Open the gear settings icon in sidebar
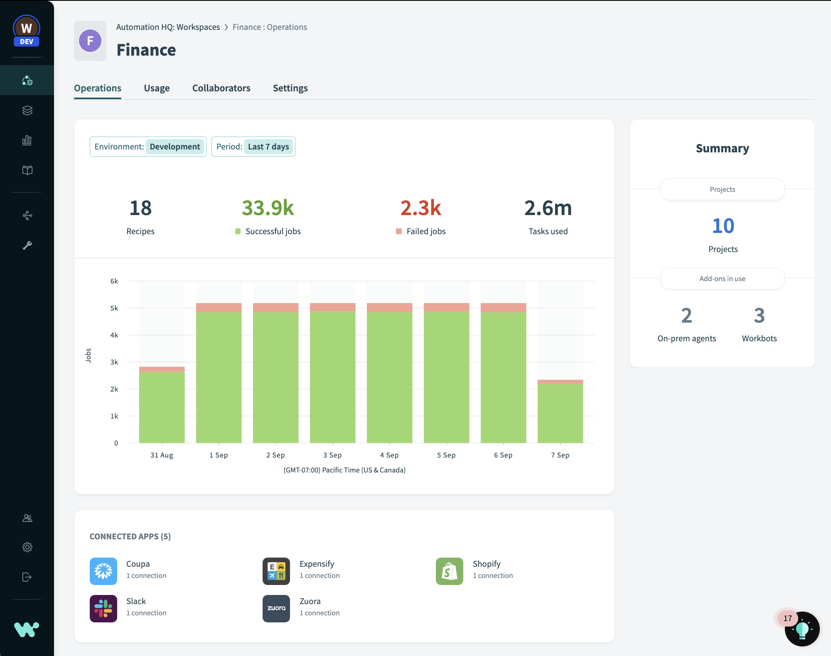 [x=27, y=547]
